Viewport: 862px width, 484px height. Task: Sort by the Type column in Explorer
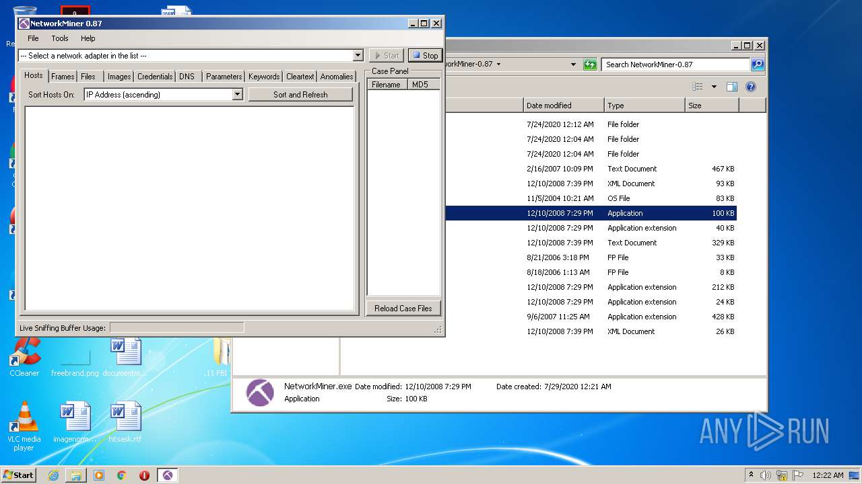click(644, 106)
